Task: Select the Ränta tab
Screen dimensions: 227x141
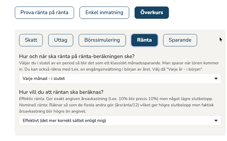Action: (144, 40)
